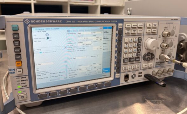The image size is (187, 114).
Task: Open the FDD duplex mode dropdown
Action: (97, 33)
